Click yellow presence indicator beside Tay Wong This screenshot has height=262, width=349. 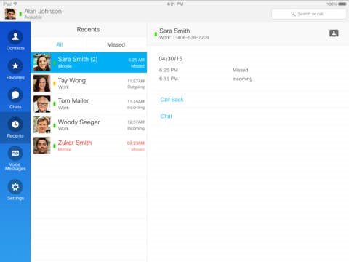click(55, 84)
